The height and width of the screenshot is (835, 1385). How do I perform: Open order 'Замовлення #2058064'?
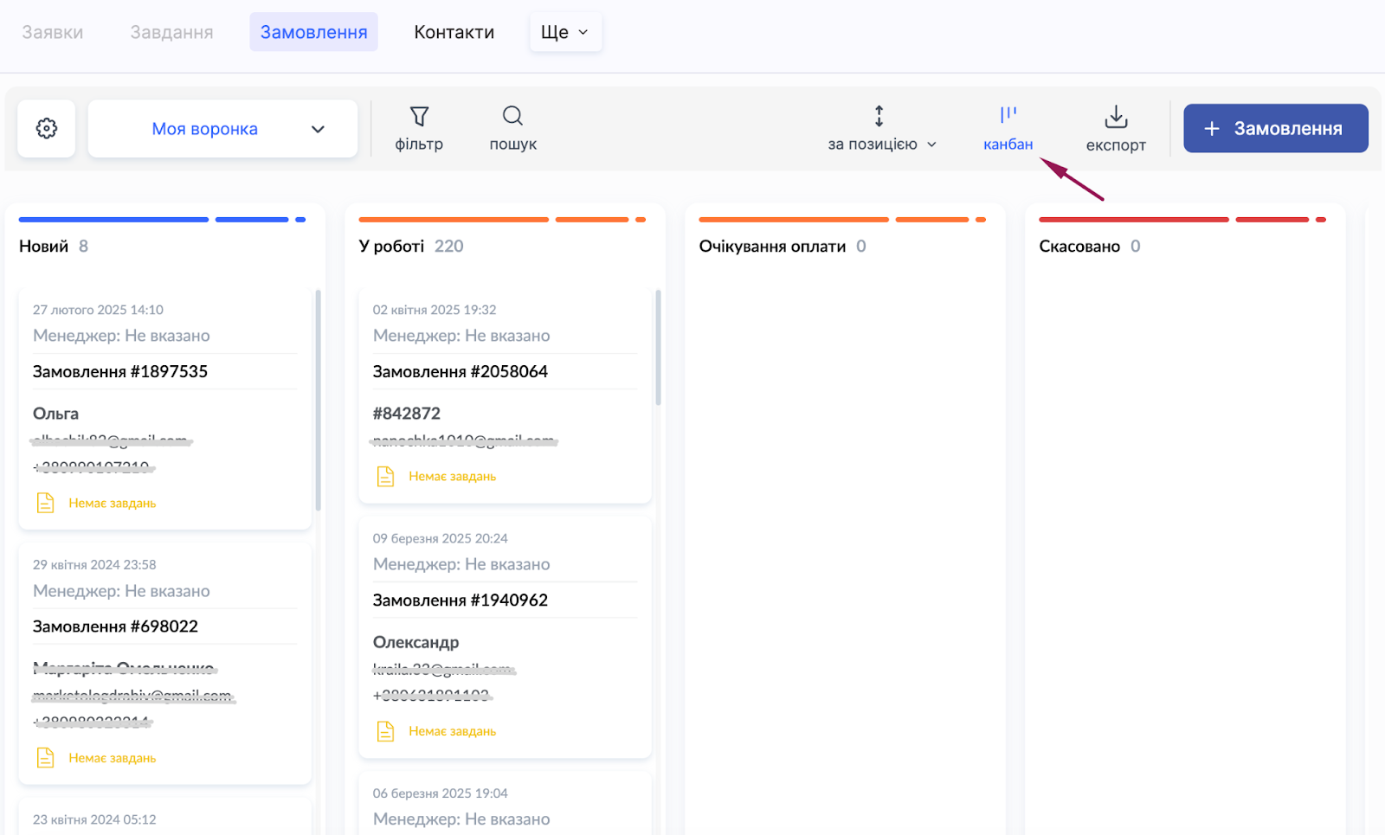461,371
